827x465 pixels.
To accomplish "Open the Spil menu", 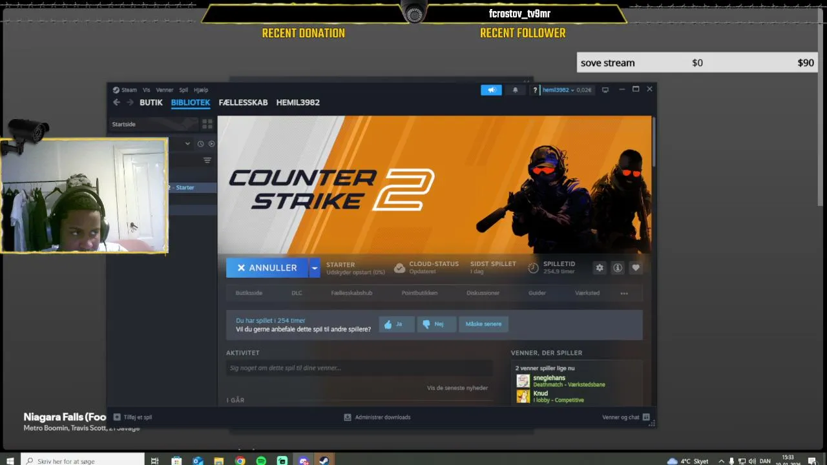I will [183, 90].
